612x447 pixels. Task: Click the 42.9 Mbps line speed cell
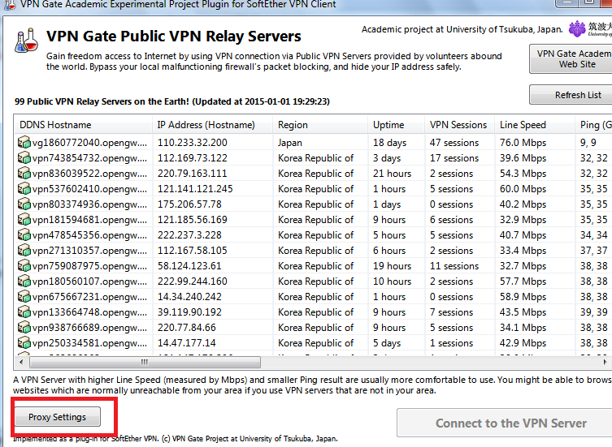(523, 343)
